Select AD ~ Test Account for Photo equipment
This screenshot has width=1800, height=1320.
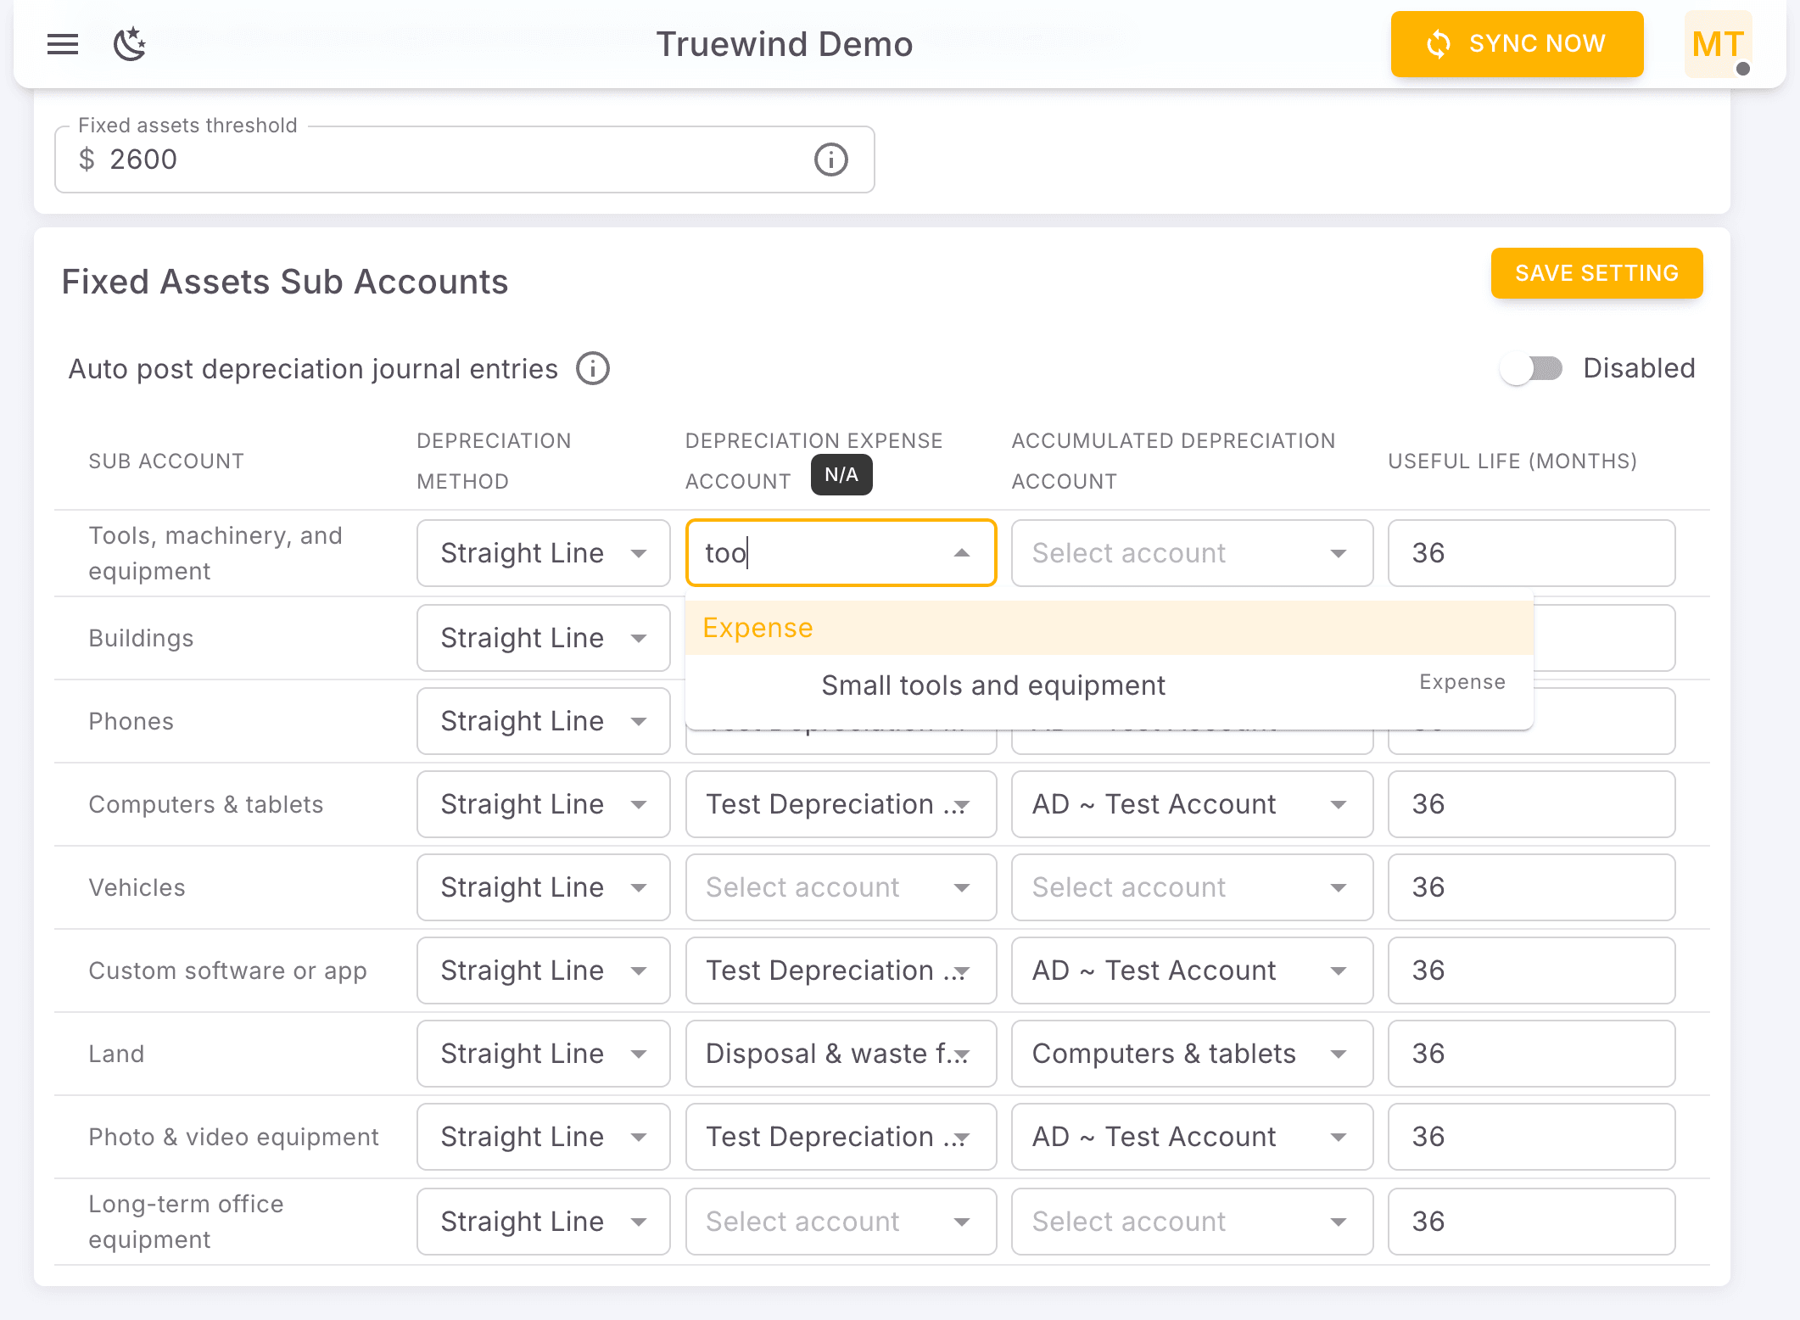click(1191, 1137)
